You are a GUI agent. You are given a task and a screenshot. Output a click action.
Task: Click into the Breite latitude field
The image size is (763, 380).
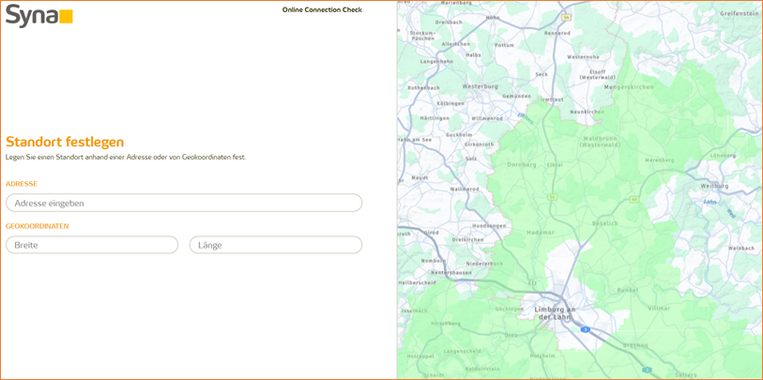tap(92, 245)
